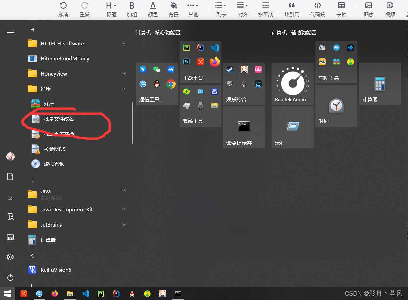Image resolution: width=408 pixels, height=300 pixels.
Task: Open File Explorer icon in 系统工具 tile folder
Action: point(214,105)
